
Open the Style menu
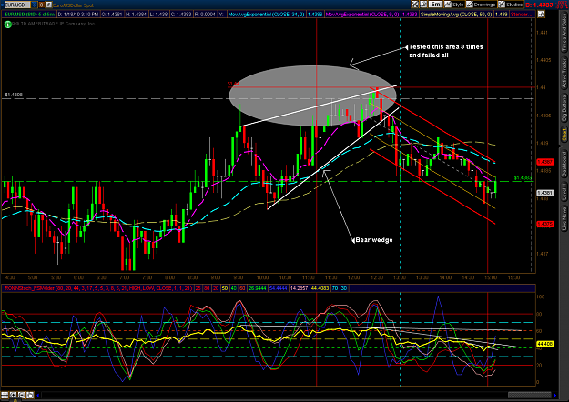pos(454,5)
